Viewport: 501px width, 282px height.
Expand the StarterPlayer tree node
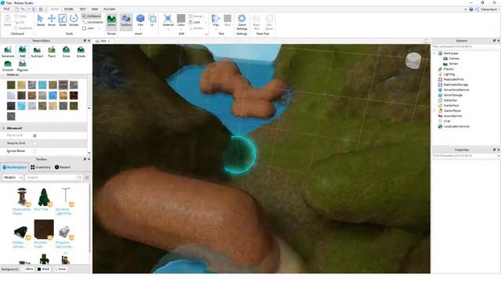(435, 110)
